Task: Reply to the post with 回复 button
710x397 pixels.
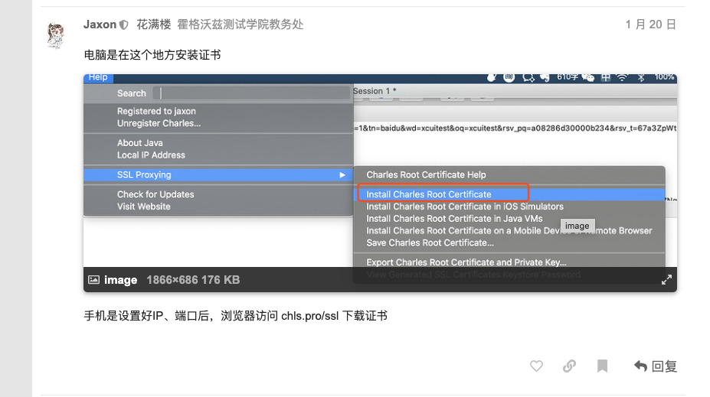Action: coord(655,366)
